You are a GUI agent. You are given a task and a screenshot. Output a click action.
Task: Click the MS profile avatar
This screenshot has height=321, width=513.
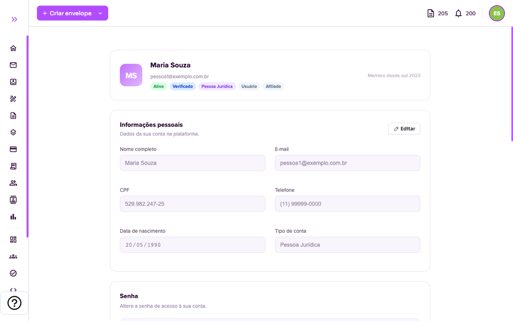tap(131, 75)
